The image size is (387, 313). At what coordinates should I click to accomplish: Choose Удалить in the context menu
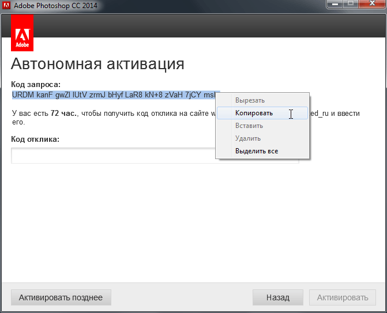pyautogui.click(x=262, y=138)
